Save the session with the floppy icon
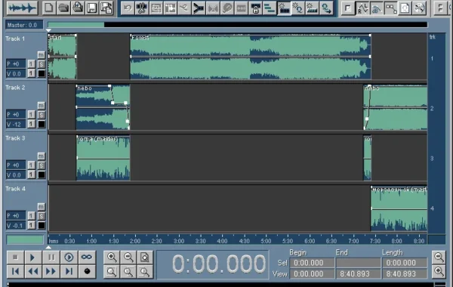Image resolution: width=453 pixels, height=287 pixels. [92, 8]
